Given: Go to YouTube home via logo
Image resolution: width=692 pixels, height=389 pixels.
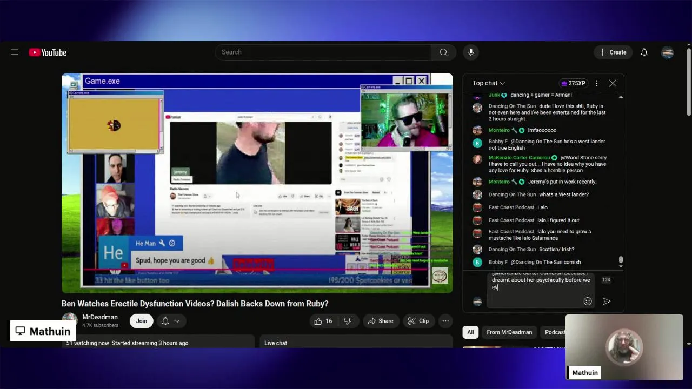Looking at the screenshot, I should (48, 52).
